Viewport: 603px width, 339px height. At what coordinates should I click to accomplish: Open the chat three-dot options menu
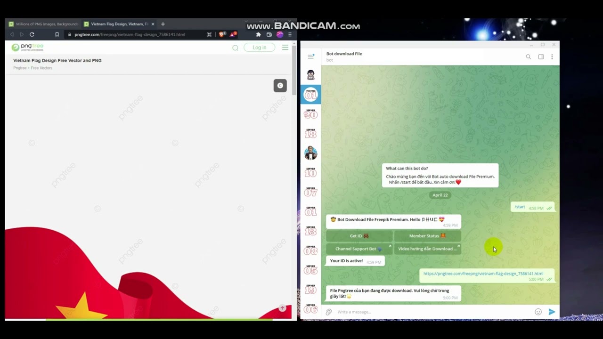click(552, 57)
